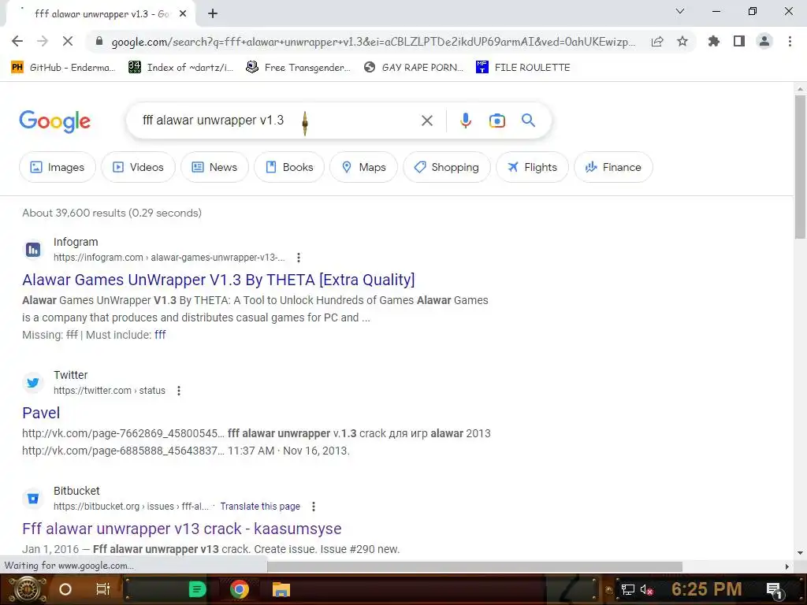Open Alawar Games UnWrapper V1.3 result
The width and height of the screenshot is (807, 605).
click(x=218, y=280)
